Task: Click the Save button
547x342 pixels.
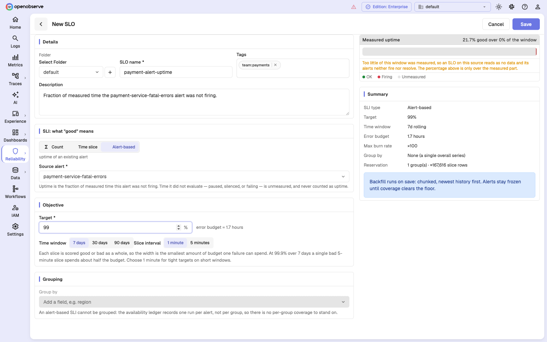Action: (x=526, y=24)
